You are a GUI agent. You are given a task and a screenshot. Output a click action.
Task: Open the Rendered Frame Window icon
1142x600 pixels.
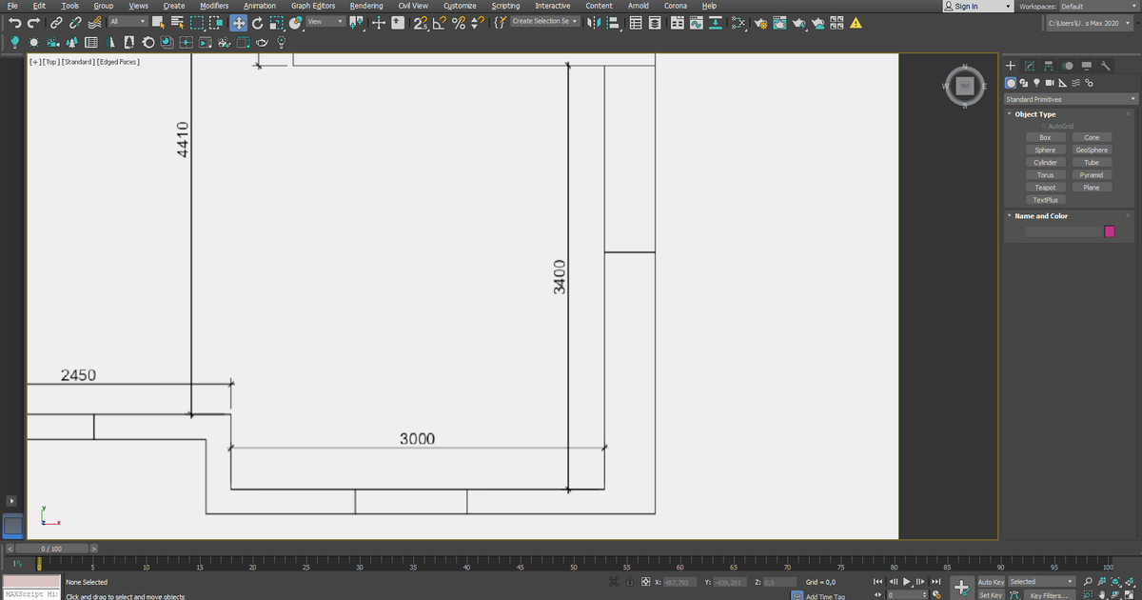pos(779,23)
